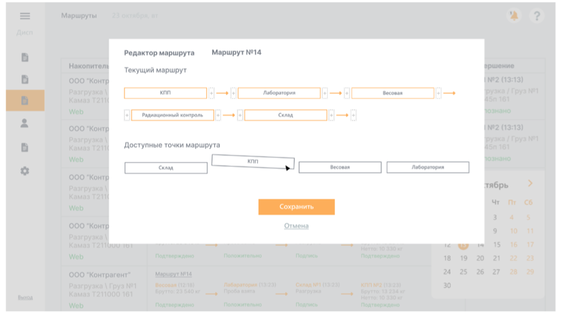Open the user profile icon in sidebar
The width and height of the screenshot is (561, 318).
coord(24,124)
